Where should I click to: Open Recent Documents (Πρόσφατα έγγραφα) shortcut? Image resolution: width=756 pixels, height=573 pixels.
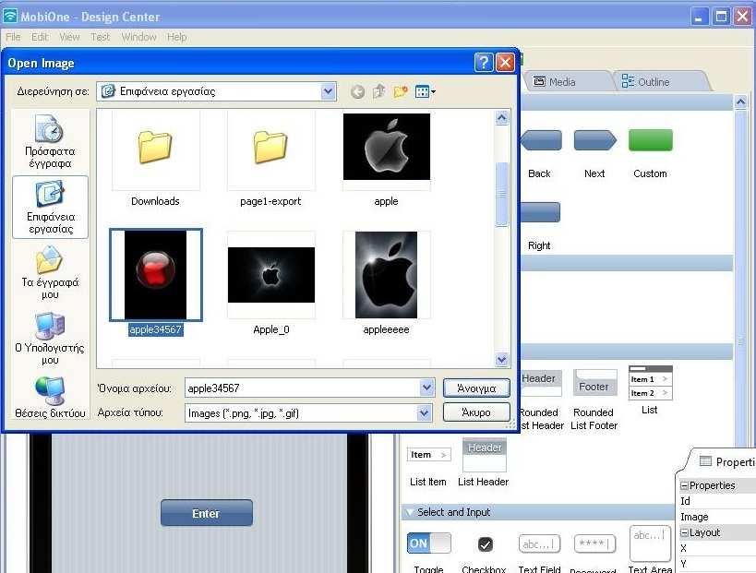50,141
